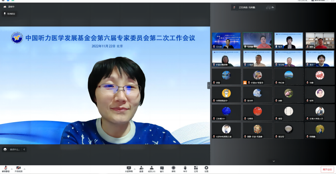Open the Members list icon
Image resolution: width=336 pixels, height=174 pixels.
click(152, 168)
